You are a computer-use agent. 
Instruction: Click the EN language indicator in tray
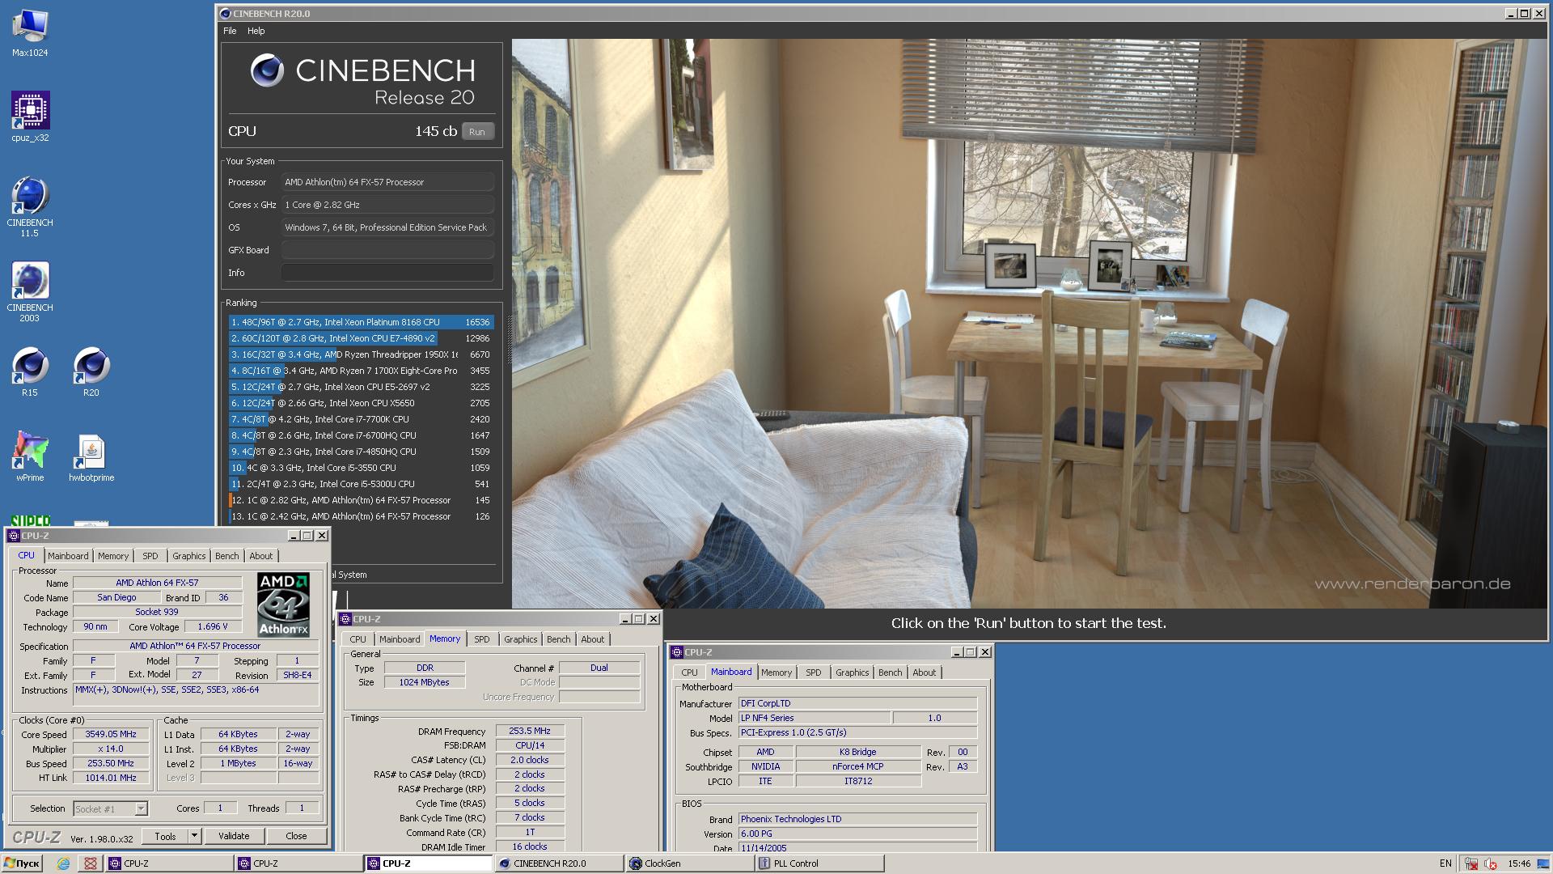(1445, 863)
